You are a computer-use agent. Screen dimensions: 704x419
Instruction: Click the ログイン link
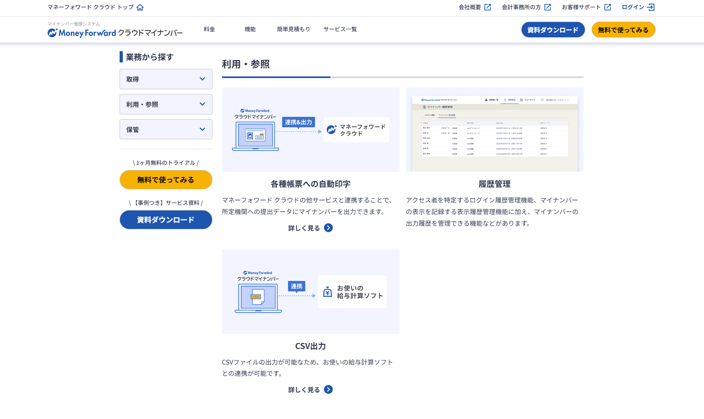(633, 7)
